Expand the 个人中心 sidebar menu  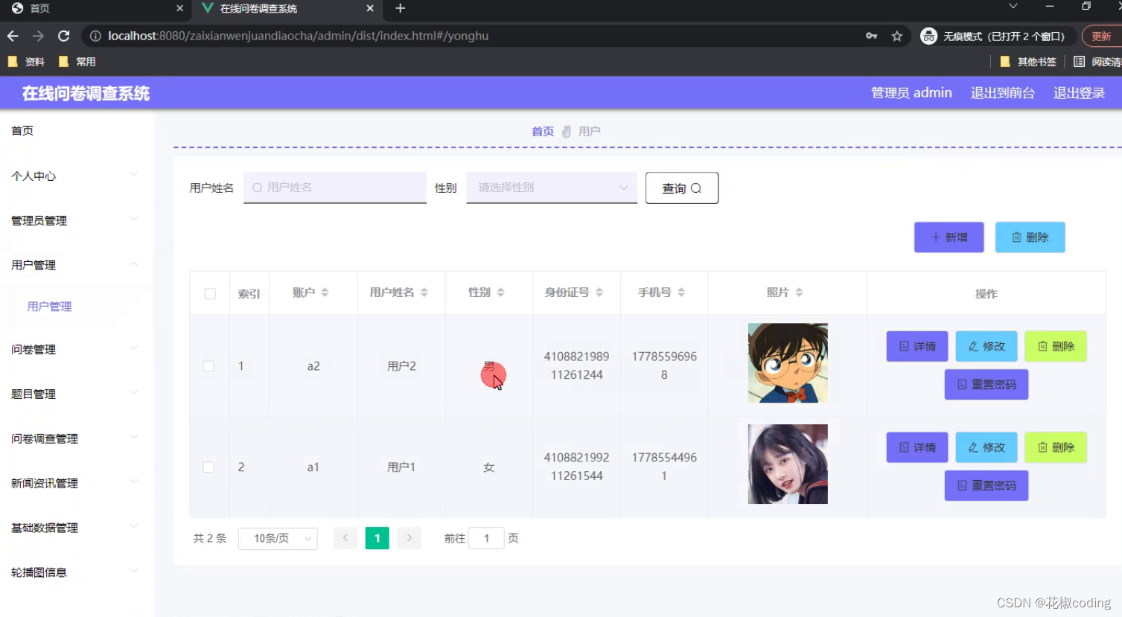(67, 176)
